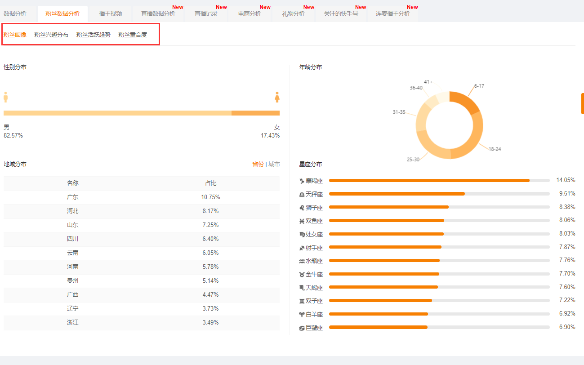Go to the 电商分析 tab
584x365 pixels.
[250, 13]
